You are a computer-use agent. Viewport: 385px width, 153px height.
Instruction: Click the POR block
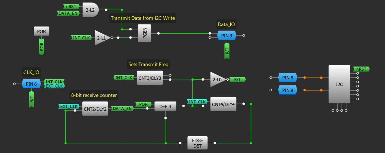[41, 32]
